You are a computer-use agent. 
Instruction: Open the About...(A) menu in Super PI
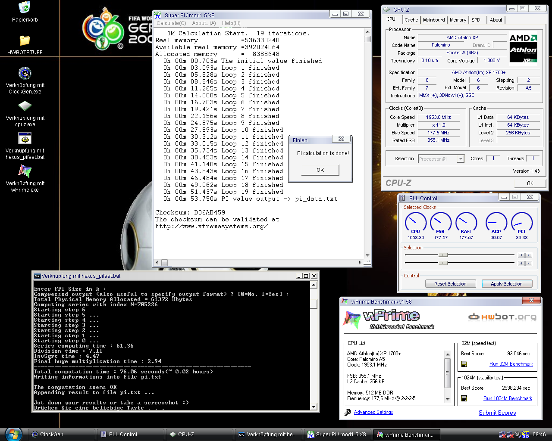204,23
